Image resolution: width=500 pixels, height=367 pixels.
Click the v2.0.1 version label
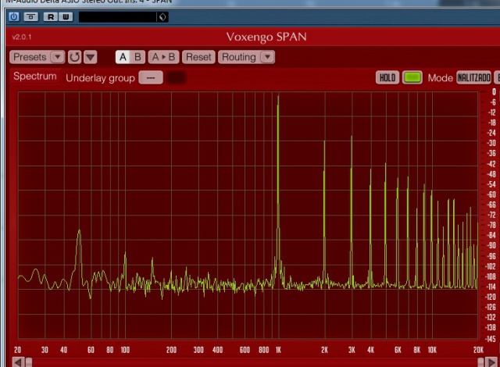tap(22, 37)
